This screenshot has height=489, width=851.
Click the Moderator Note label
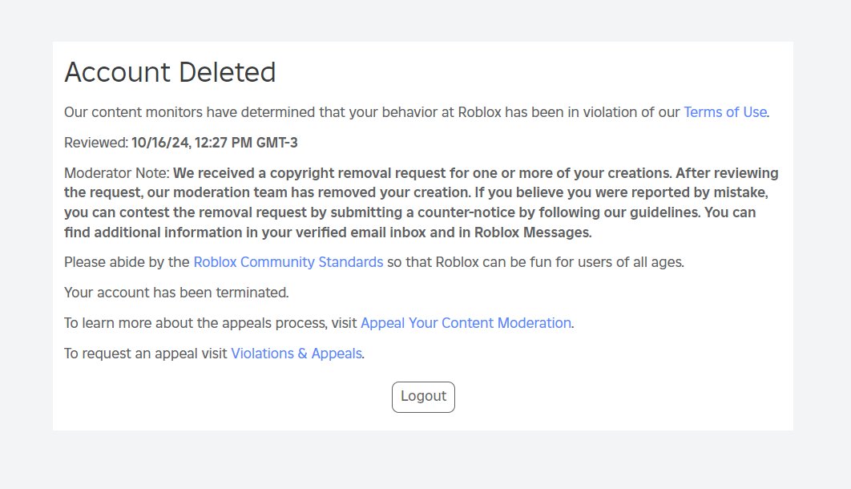tap(117, 173)
